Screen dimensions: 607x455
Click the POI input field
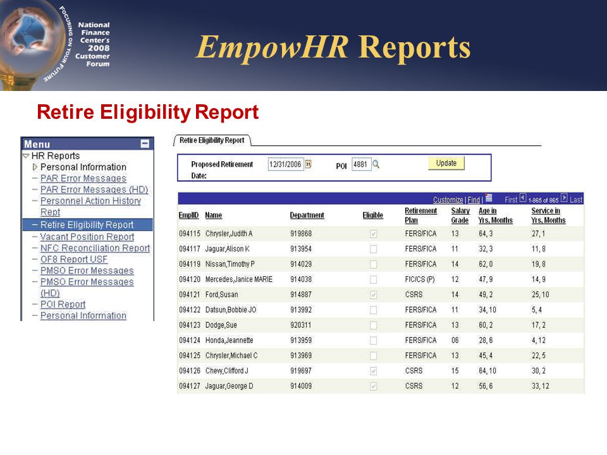pyautogui.click(x=361, y=164)
